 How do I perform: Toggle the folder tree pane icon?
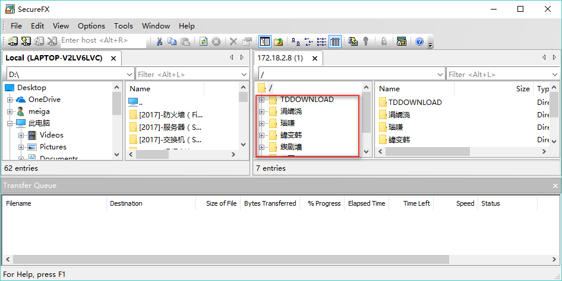[x=265, y=41]
